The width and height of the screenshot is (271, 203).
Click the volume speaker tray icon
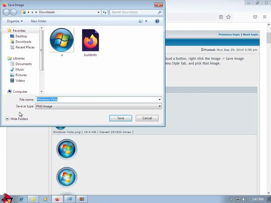click(x=244, y=199)
